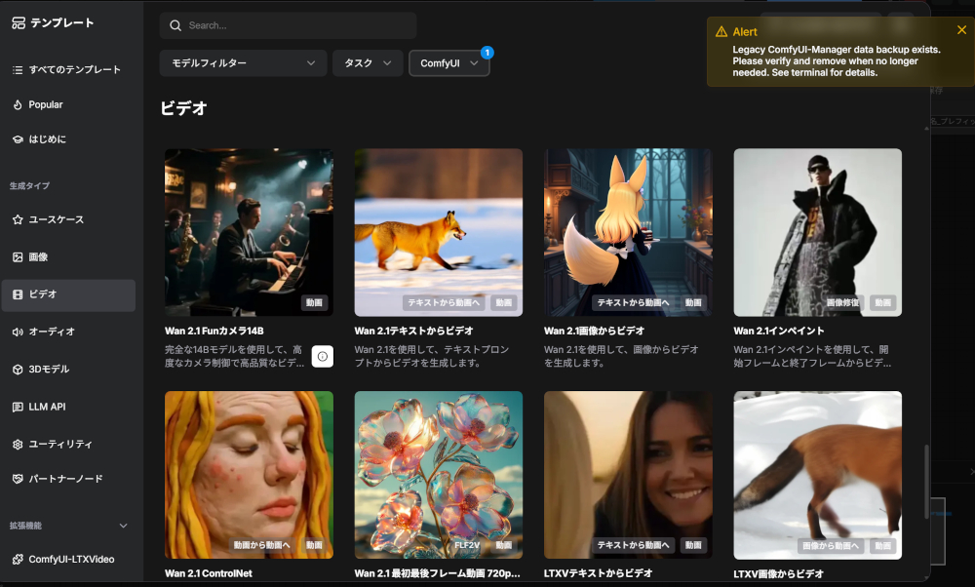Open ComfyUI-LTXVideo extension templates
The image size is (975, 587).
pos(68,560)
